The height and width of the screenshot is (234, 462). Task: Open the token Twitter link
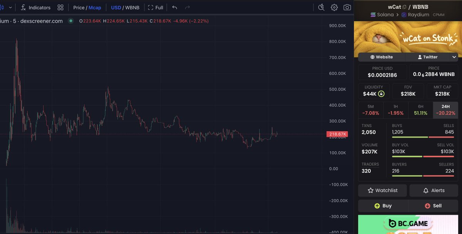click(x=428, y=57)
